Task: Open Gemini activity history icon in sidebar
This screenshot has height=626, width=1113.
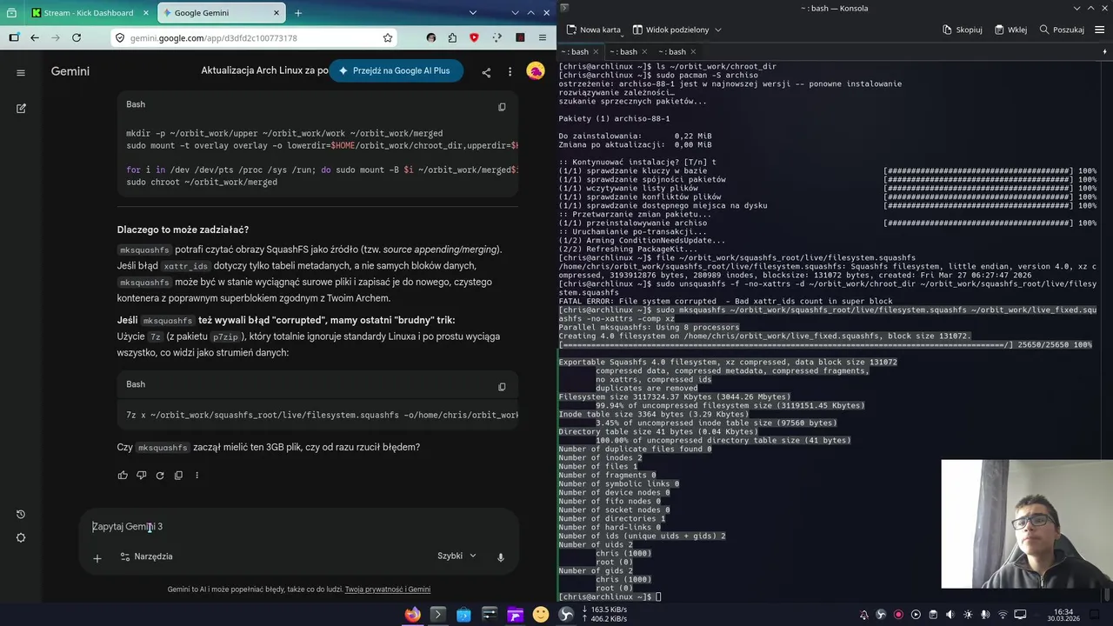Action: [21, 515]
